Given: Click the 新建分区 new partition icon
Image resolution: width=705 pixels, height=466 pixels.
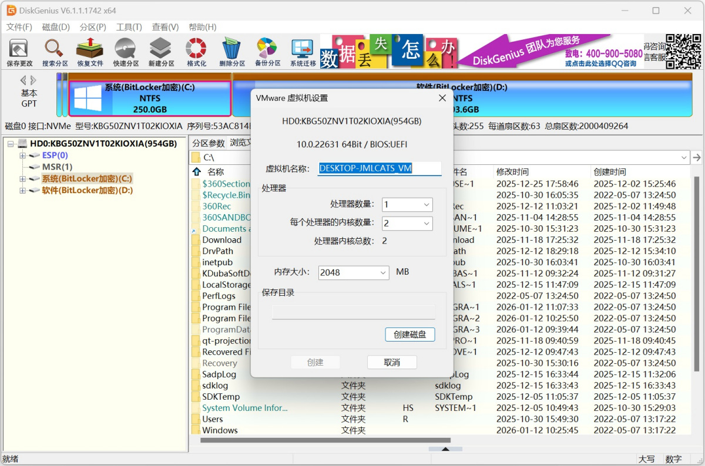Looking at the screenshot, I should tap(161, 52).
